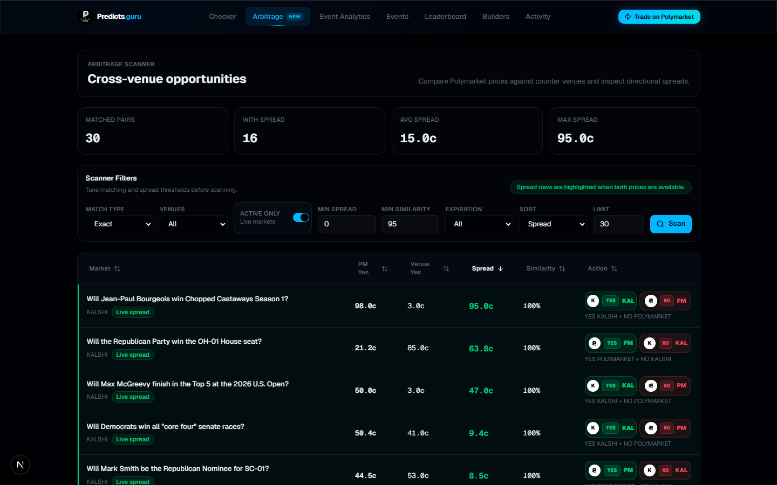Open the Next.js dev tools badge
The image size is (777, 485).
coord(21,465)
